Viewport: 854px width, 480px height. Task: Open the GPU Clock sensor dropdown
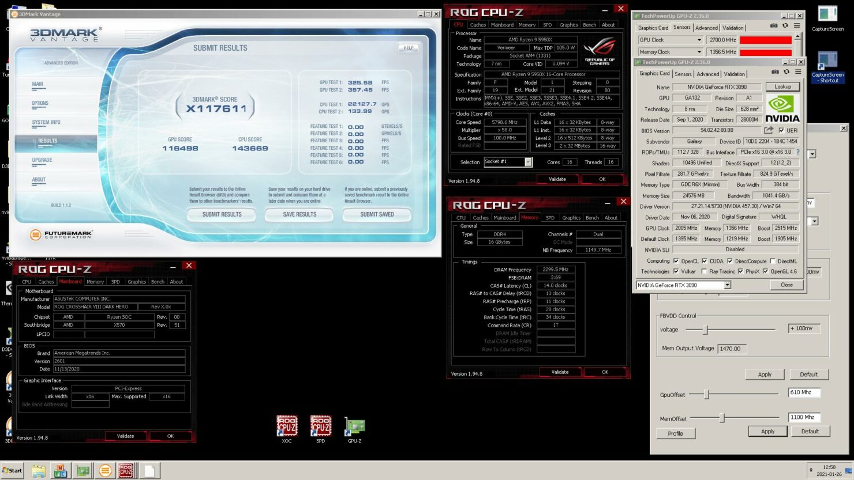pos(699,40)
